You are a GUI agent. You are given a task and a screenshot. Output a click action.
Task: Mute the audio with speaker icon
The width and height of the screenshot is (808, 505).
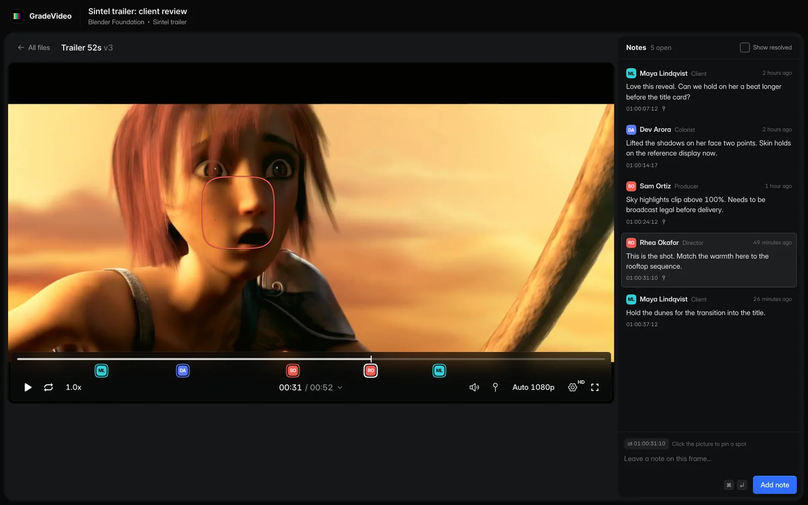(474, 387)
